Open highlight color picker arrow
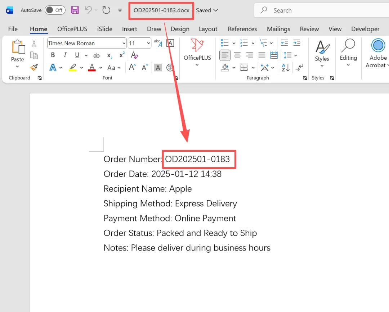This screenshot has height=312, width=389. [81, 68]
